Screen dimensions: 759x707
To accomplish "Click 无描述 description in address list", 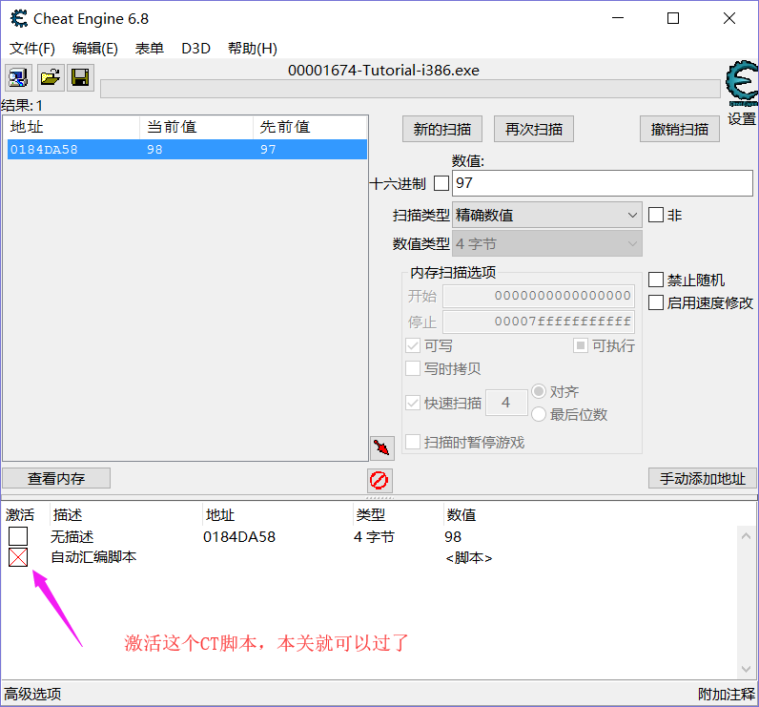I will tap(72, 536).
